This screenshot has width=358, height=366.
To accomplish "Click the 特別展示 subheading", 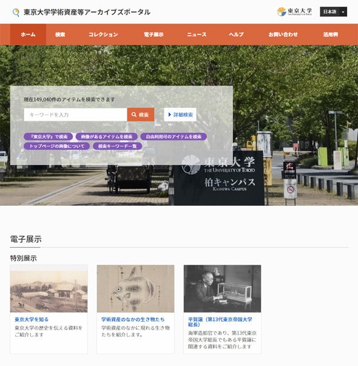I will 23,258.
